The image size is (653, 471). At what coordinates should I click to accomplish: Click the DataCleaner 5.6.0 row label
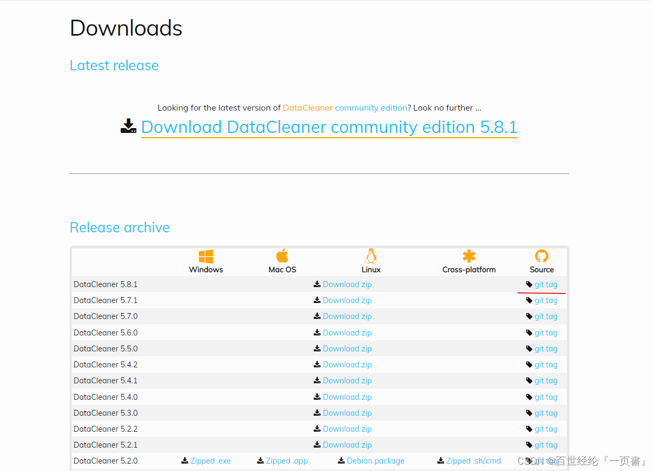(106, 333)
